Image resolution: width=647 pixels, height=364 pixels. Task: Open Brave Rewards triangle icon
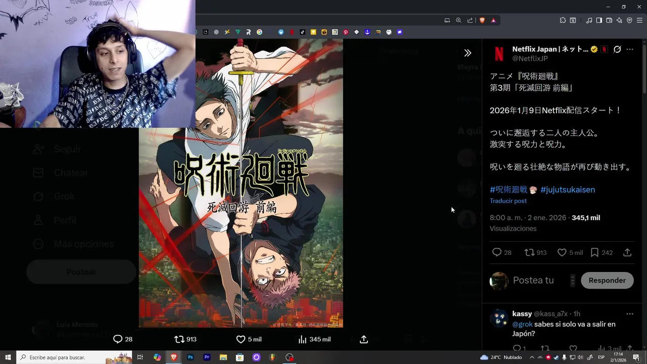(x=493, y=20)
